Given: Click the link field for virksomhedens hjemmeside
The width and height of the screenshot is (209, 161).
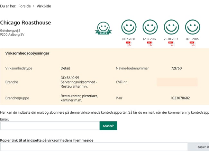Looking at the screenshot, I should [94, 147].
